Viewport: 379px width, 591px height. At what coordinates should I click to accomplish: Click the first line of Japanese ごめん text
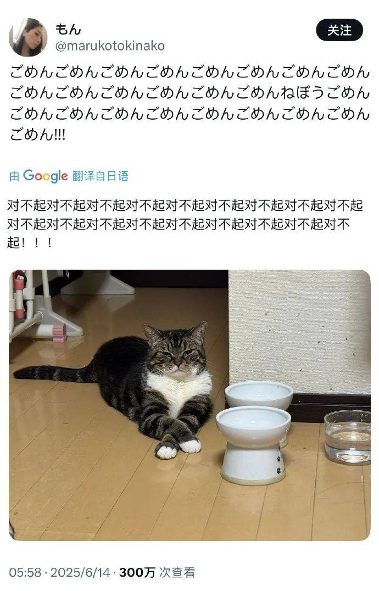click(x=189, y=72)
